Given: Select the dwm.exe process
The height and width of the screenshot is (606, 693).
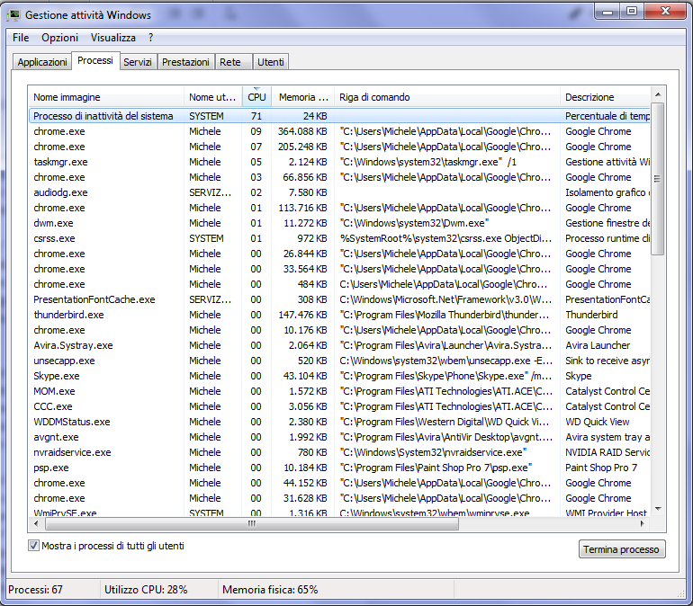Looking at the screenshot, I should (x=339, y=223).
